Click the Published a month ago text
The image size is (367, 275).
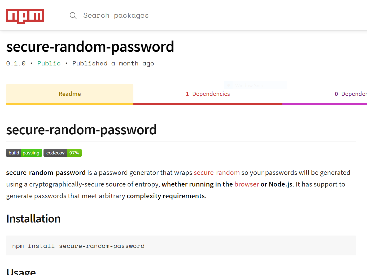pyautogui.click(x=113, y=64)
